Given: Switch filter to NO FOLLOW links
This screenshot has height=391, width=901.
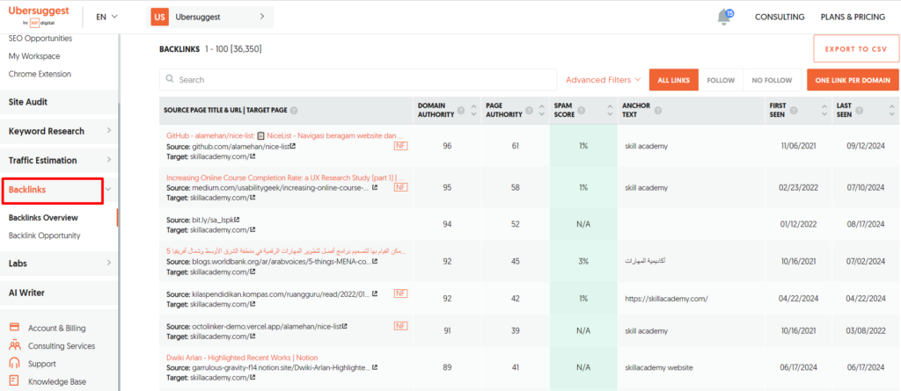Looking at the screenshot, I should click(772, 80).
